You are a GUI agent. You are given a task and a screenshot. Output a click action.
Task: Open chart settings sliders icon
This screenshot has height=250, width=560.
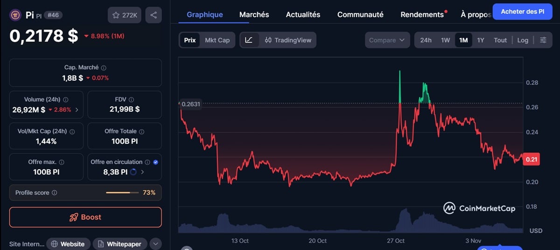coord(543,40)
